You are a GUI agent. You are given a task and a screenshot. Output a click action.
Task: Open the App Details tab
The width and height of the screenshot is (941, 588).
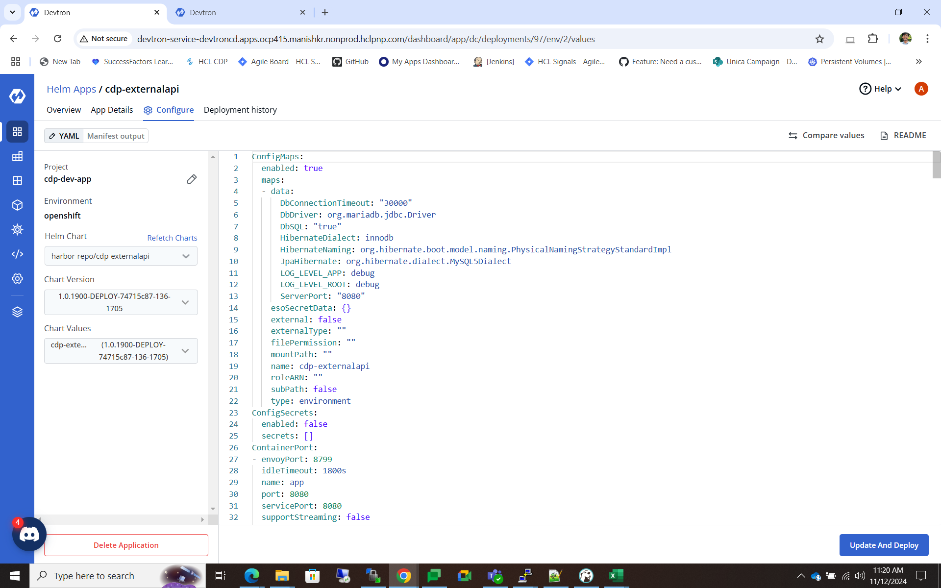point(112,110)
